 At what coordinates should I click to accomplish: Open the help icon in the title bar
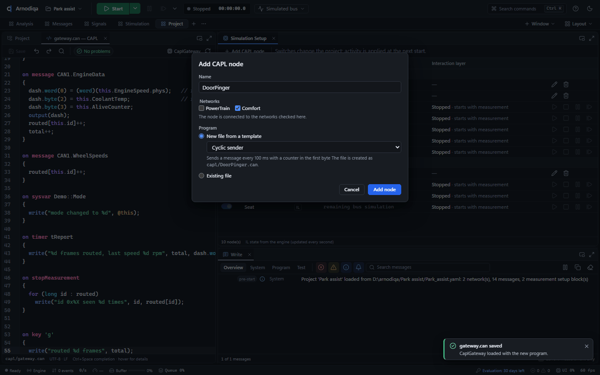coord(576,8)
